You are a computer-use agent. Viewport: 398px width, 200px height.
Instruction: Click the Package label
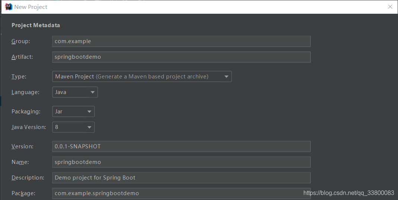point(23,193)
